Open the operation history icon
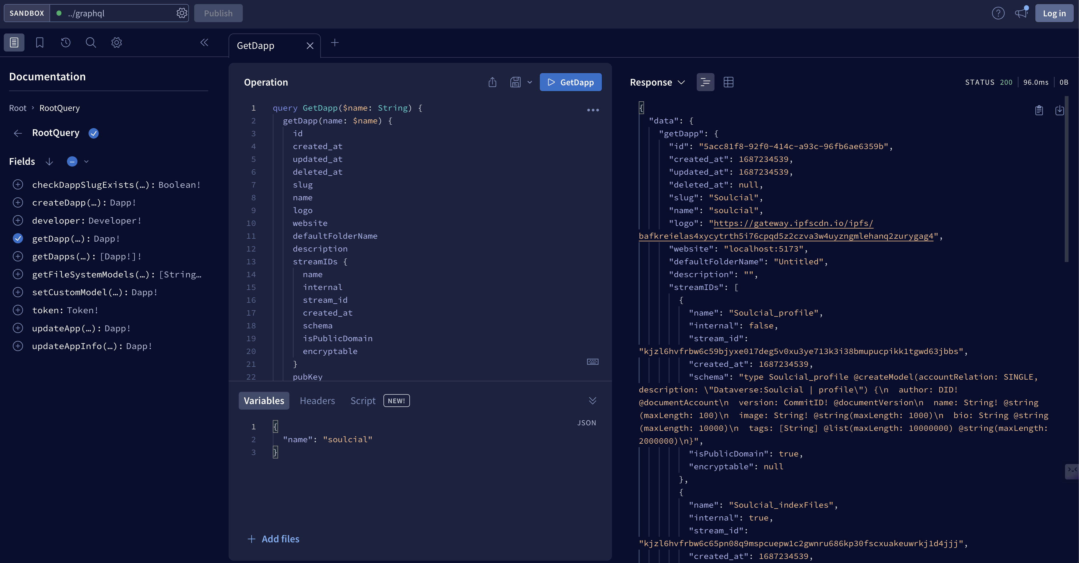1079x563 pixels. 65,42
